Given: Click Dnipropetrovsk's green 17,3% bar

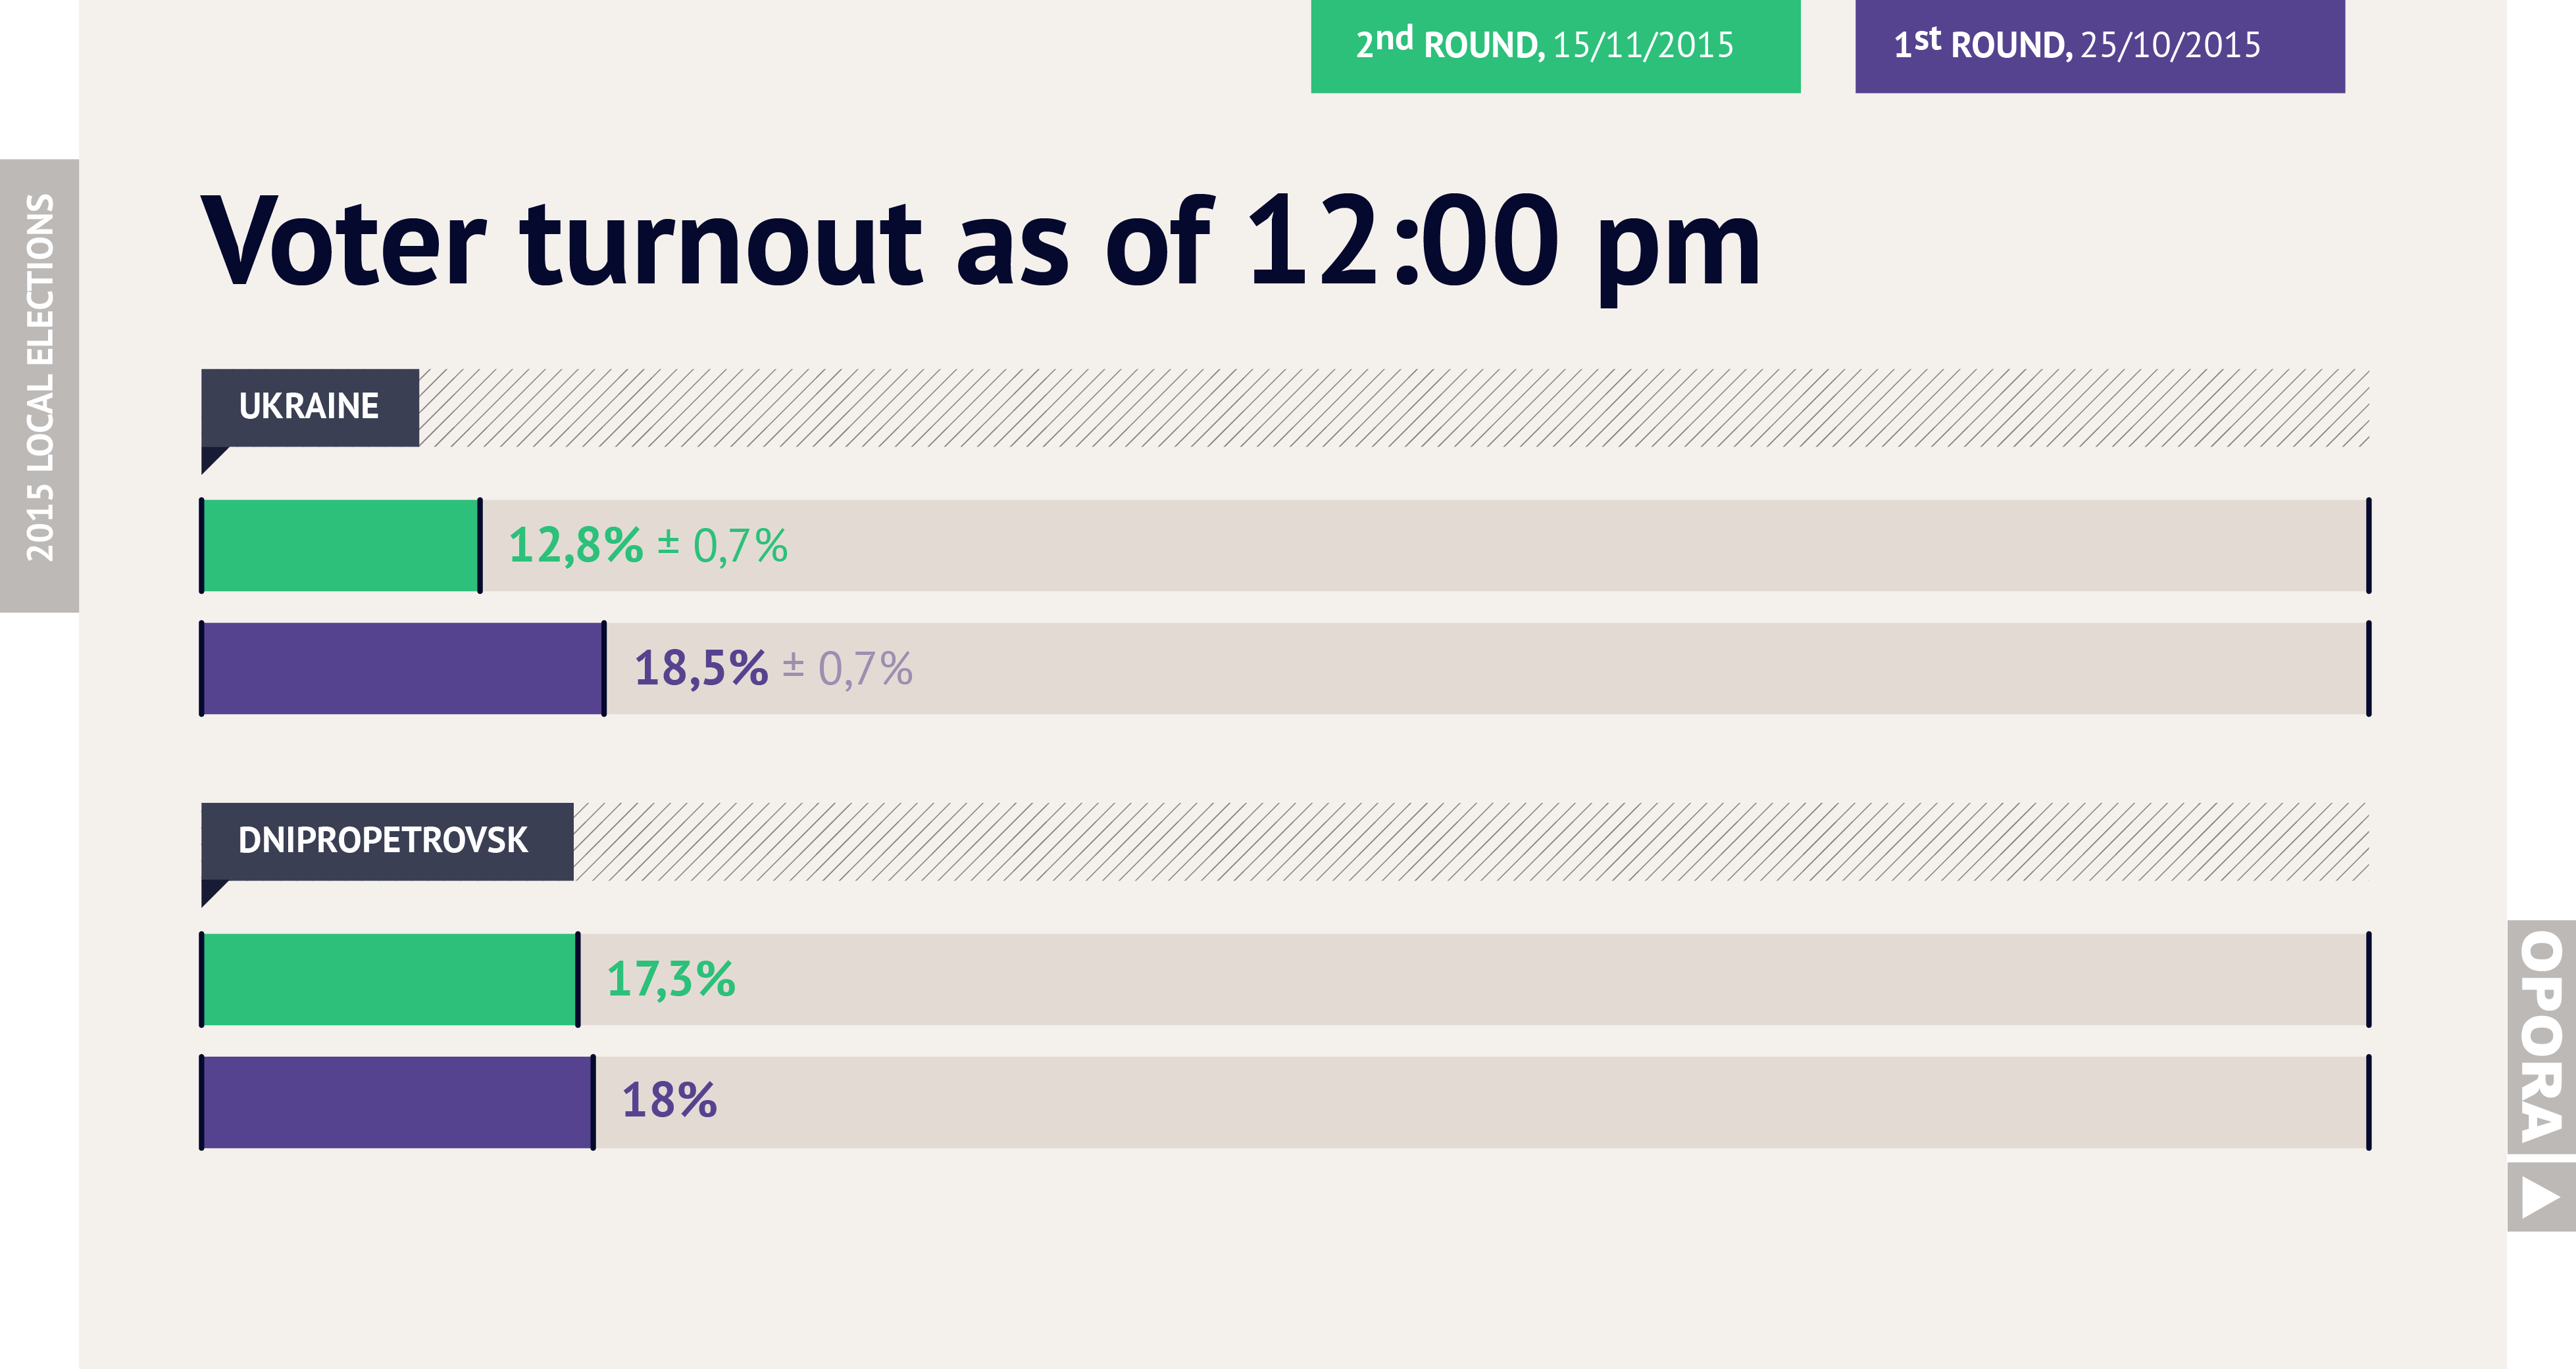Looking at the screenshot, I should [x=390, y=979].
